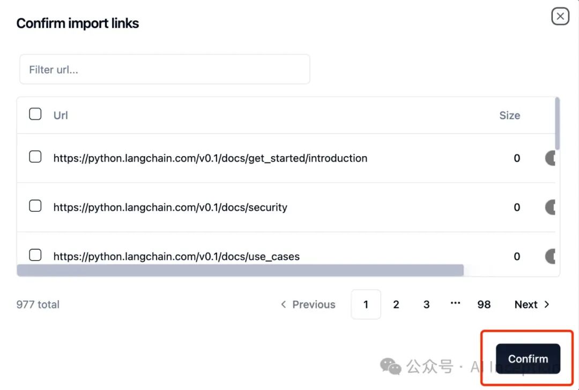Go to the Previous page of links
The height and width of the screenshot is (390, 579).
[x=308, y=304]
